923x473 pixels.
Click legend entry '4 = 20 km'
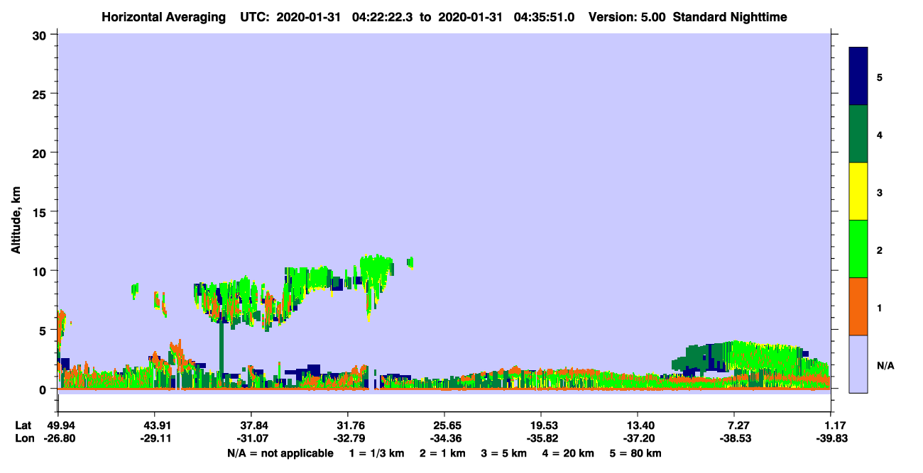click(x=568, y=453)
